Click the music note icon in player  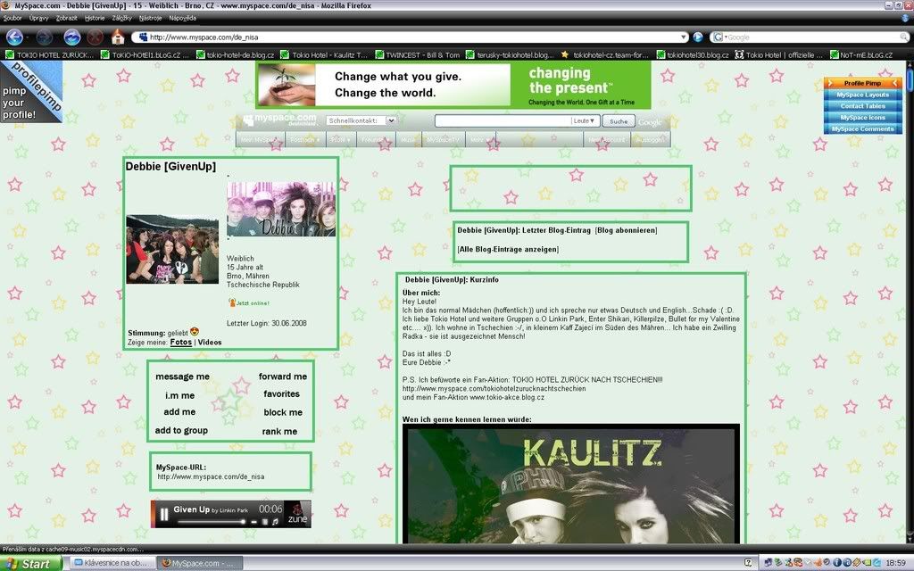coord(275,521)
